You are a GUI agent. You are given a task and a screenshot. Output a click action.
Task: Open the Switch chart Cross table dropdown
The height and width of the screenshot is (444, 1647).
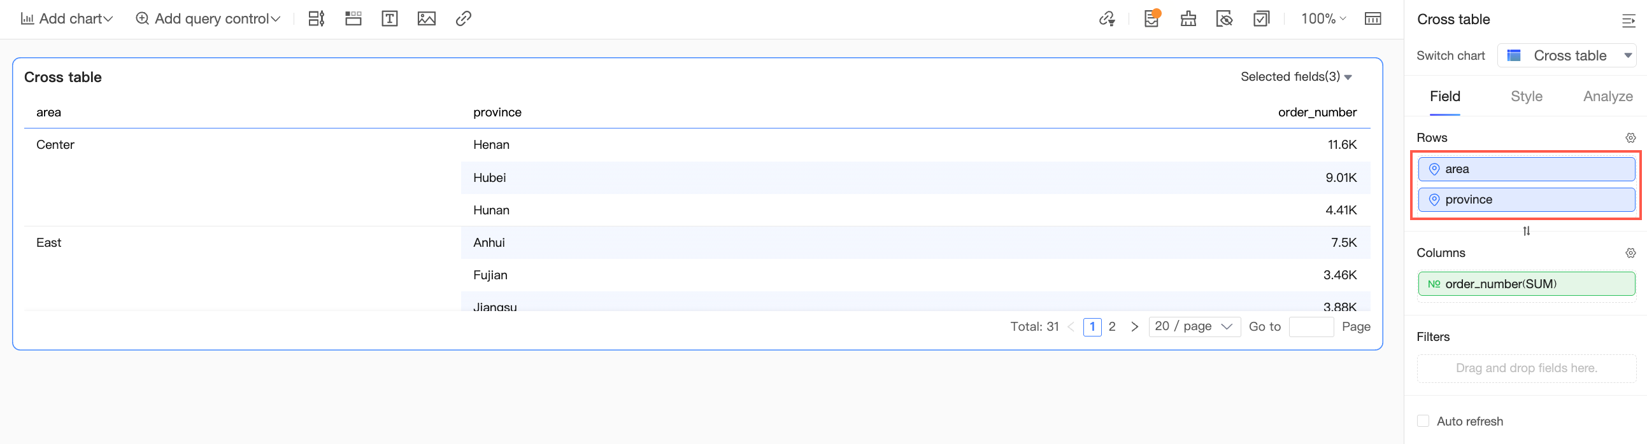1567,55
